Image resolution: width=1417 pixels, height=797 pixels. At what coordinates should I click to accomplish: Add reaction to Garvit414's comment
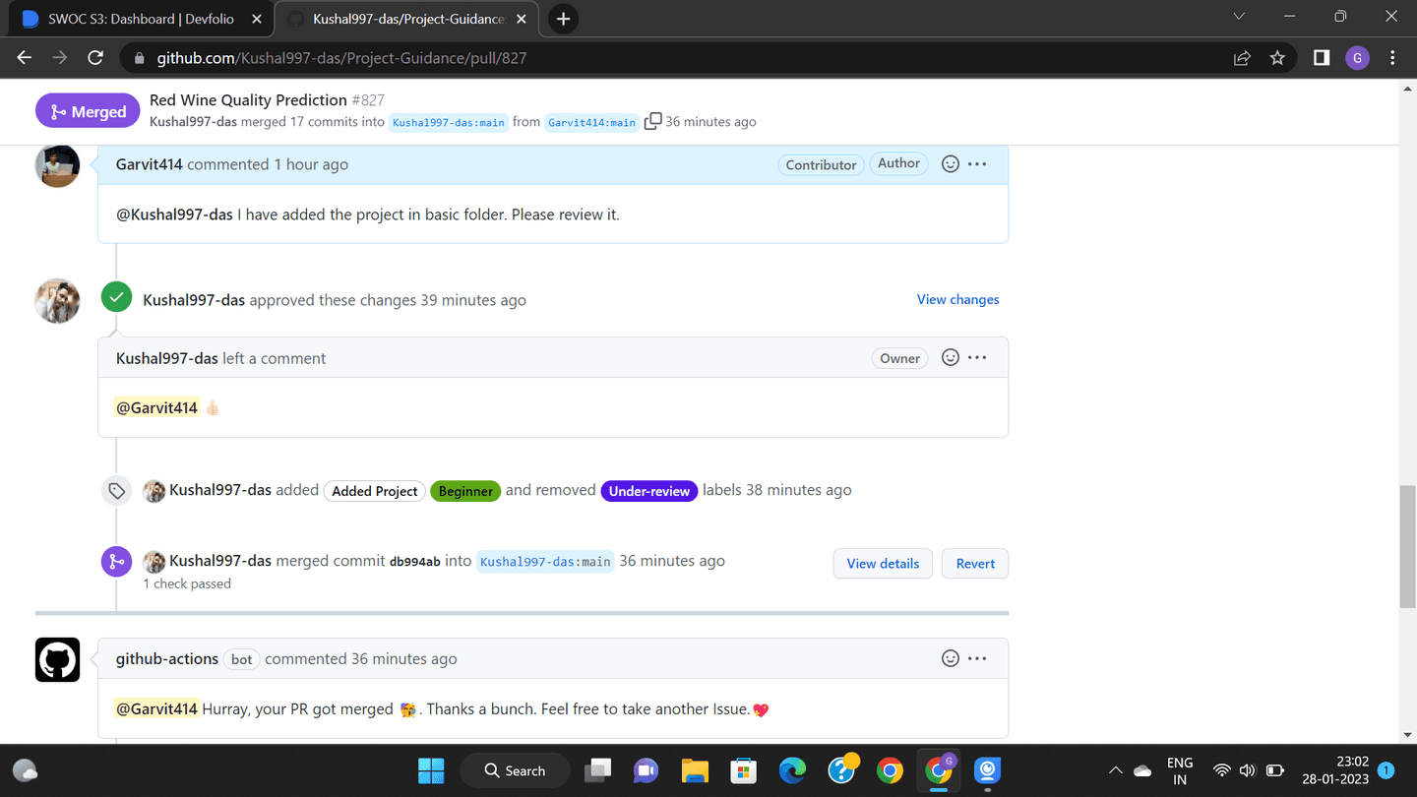(951, 164)
